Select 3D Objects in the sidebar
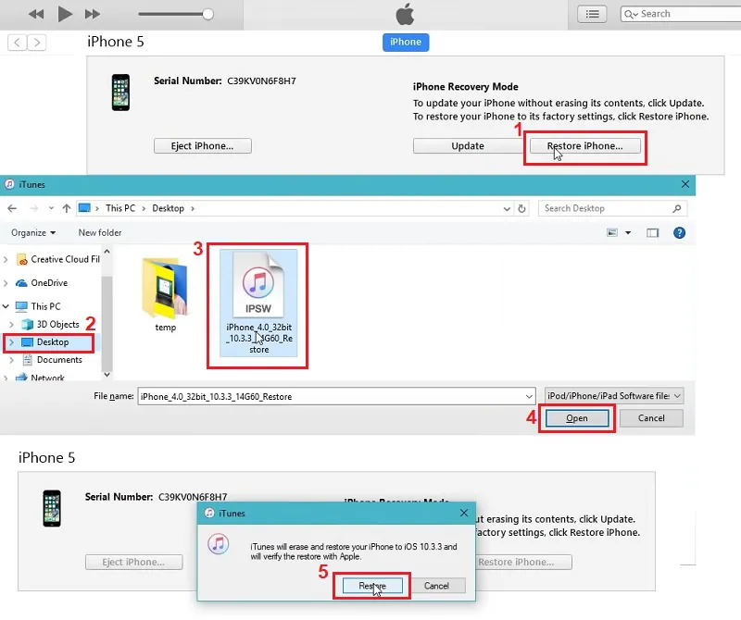Image resolution: width=741 pixels, height=620 pixels. tap(51, 325)
